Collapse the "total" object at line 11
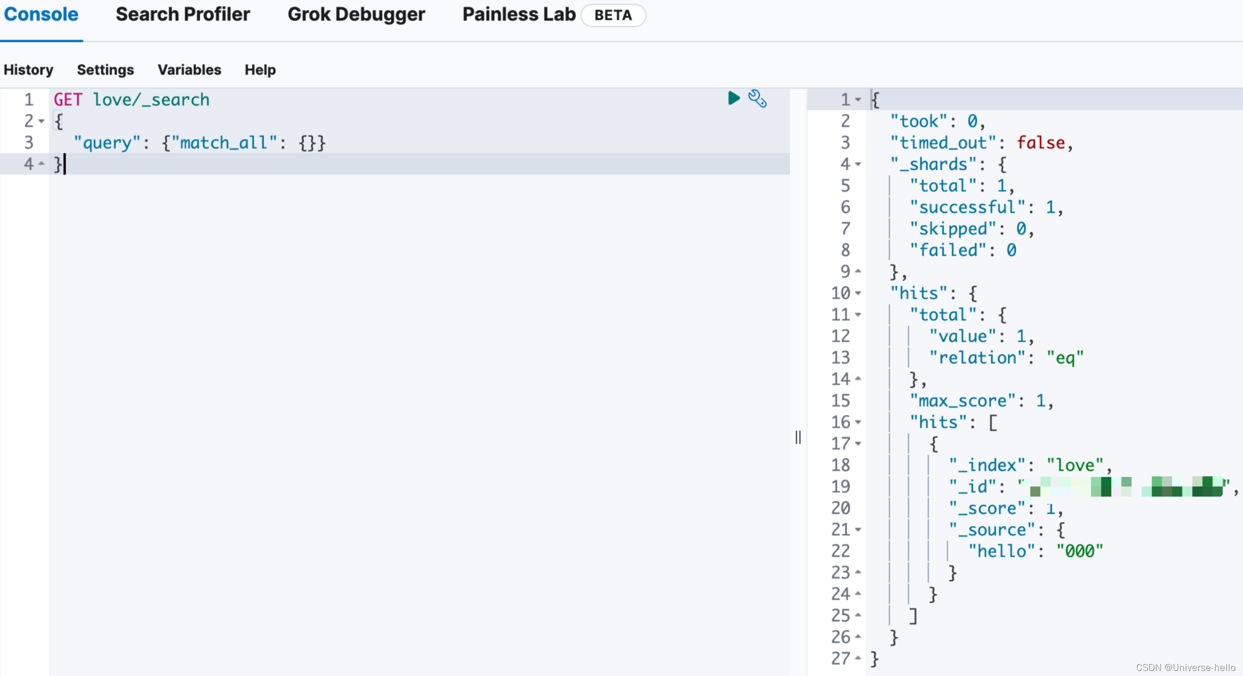The height and width of the screenshot is (676, 1243). click(x=858, y=314)
